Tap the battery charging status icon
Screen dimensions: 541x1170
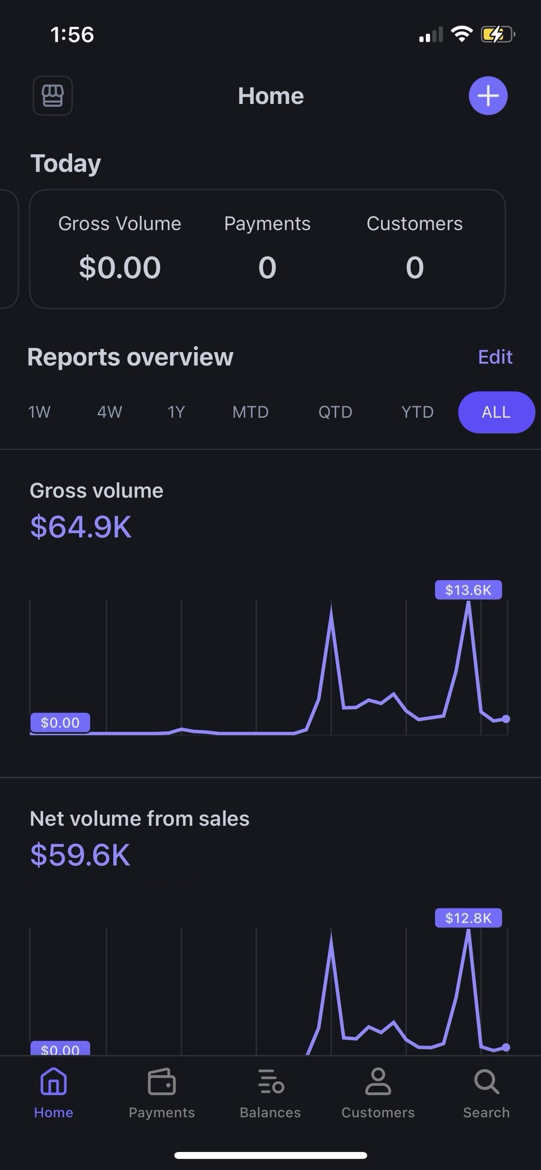coord(497,35)
